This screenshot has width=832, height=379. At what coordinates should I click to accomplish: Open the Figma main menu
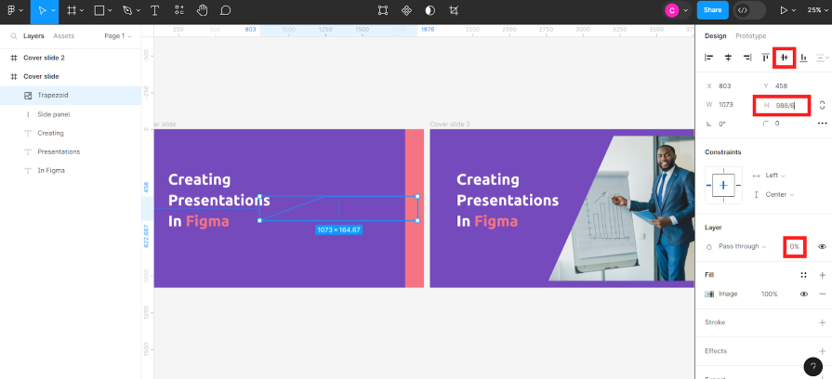(11, 10)
